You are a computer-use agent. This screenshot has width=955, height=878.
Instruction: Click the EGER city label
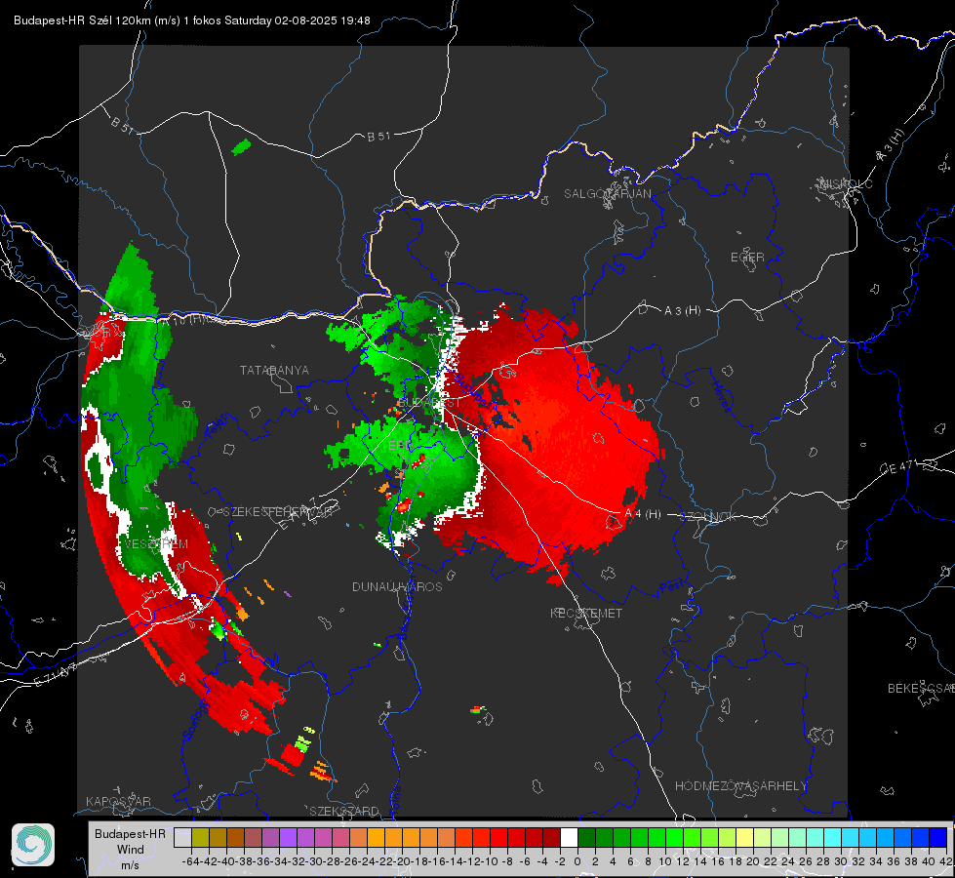point(747,258)
